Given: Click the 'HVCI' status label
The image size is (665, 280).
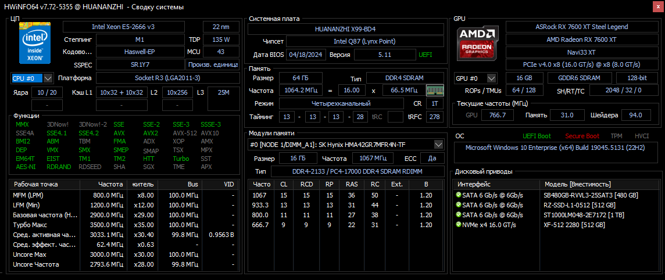Looking at the screenshot, I should 642,136.
